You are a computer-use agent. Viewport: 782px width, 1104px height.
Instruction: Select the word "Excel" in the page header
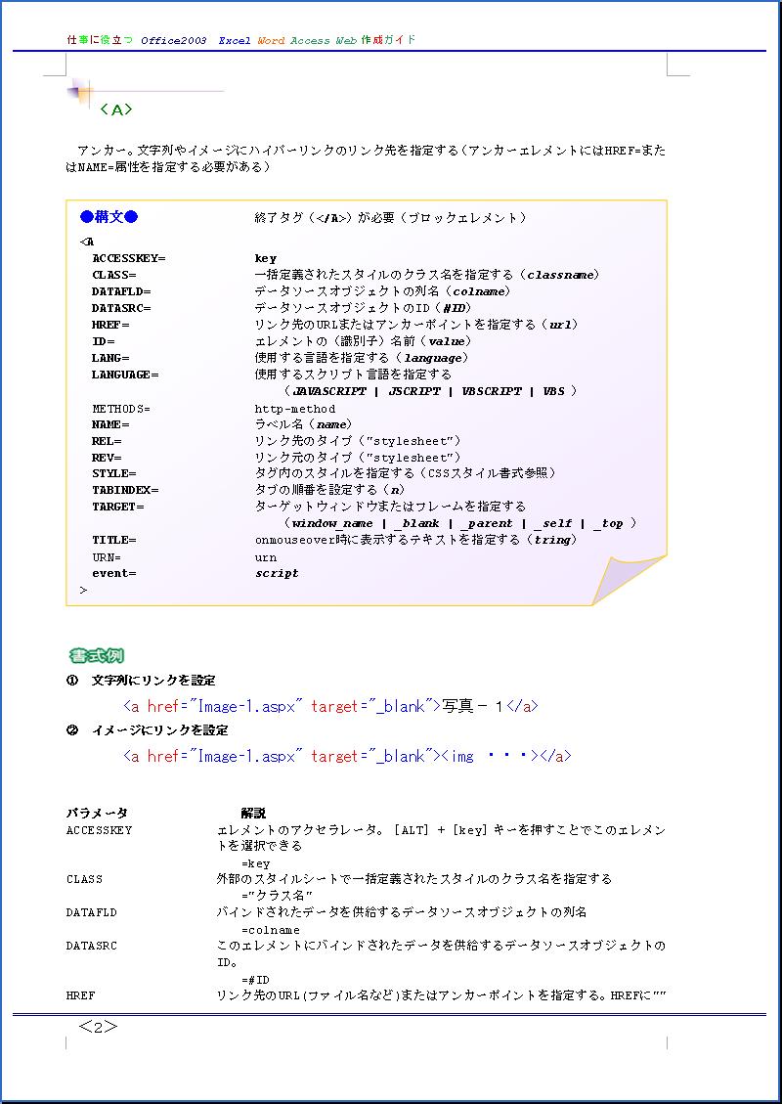tap(235, 41)
